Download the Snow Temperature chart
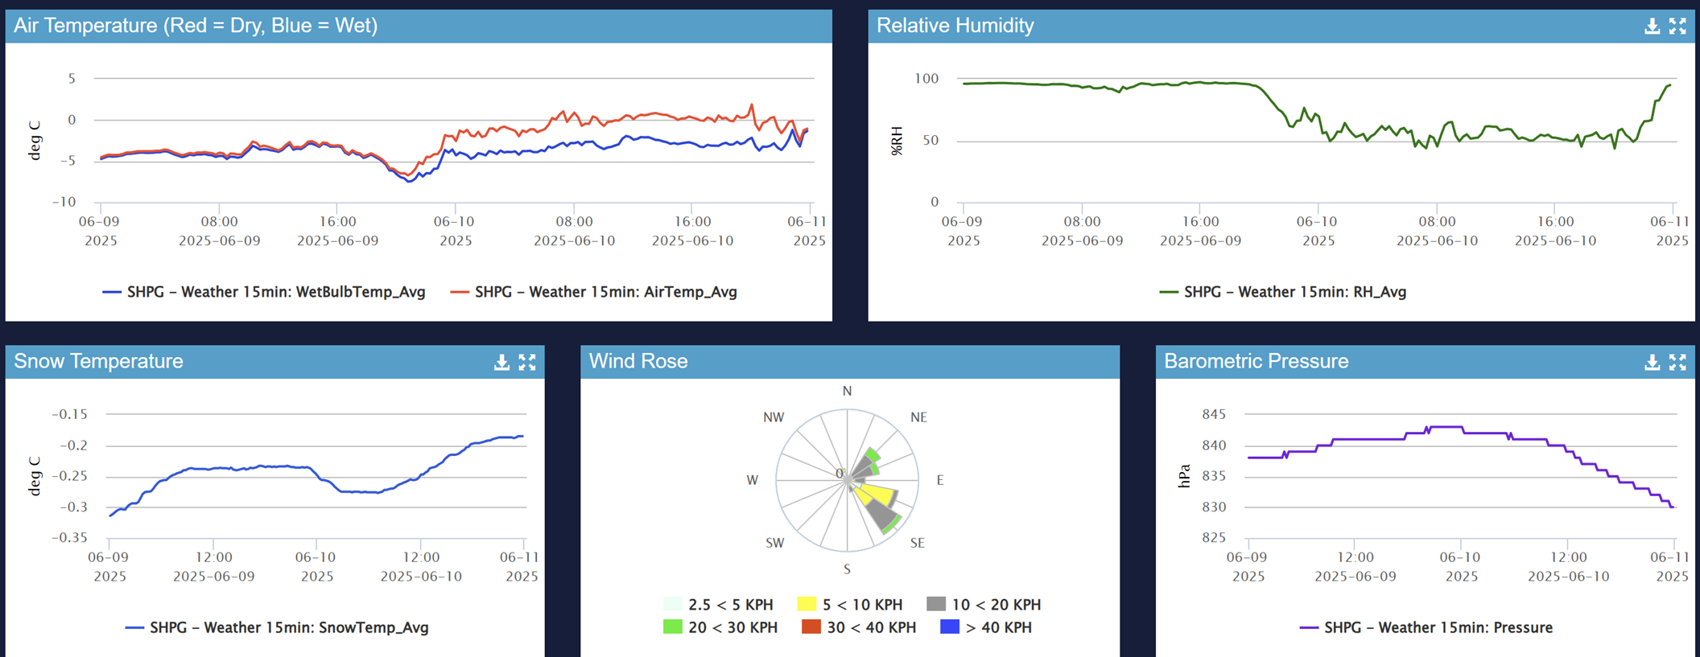1700x657 pixels. click(x=501, y=363)
